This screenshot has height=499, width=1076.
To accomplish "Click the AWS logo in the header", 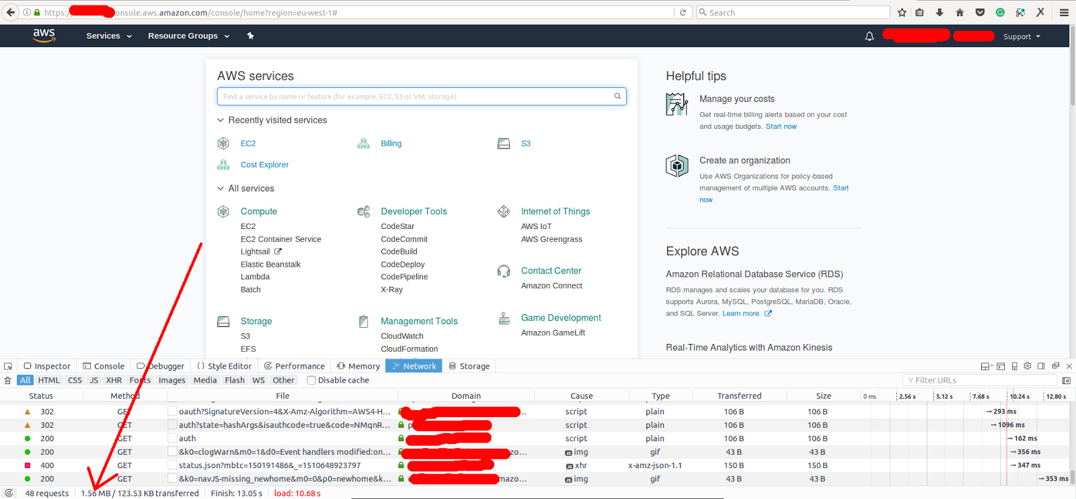I will [x=44, y=36].
